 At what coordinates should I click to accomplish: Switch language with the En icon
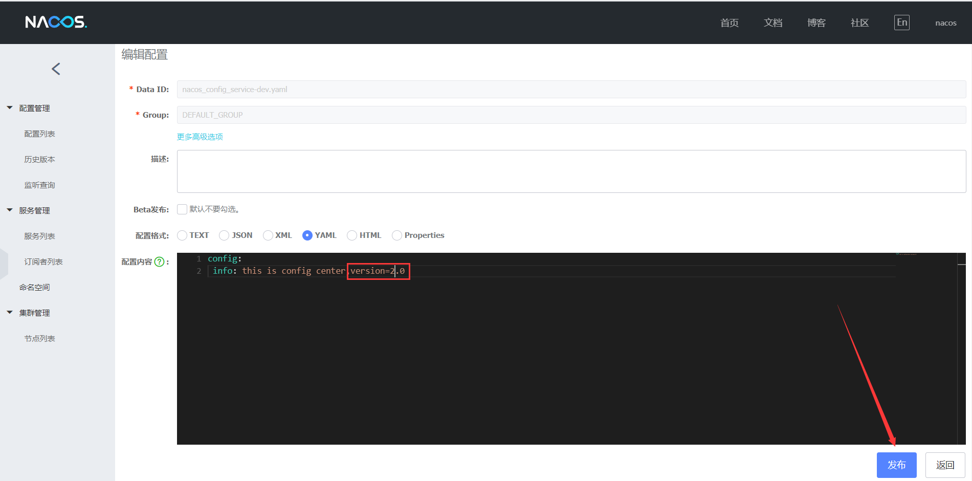902,22
